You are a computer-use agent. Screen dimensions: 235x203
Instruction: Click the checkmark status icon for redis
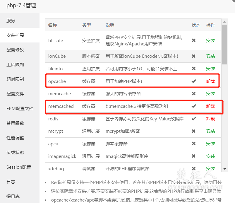pyautogui.click(x=193, y=119)
